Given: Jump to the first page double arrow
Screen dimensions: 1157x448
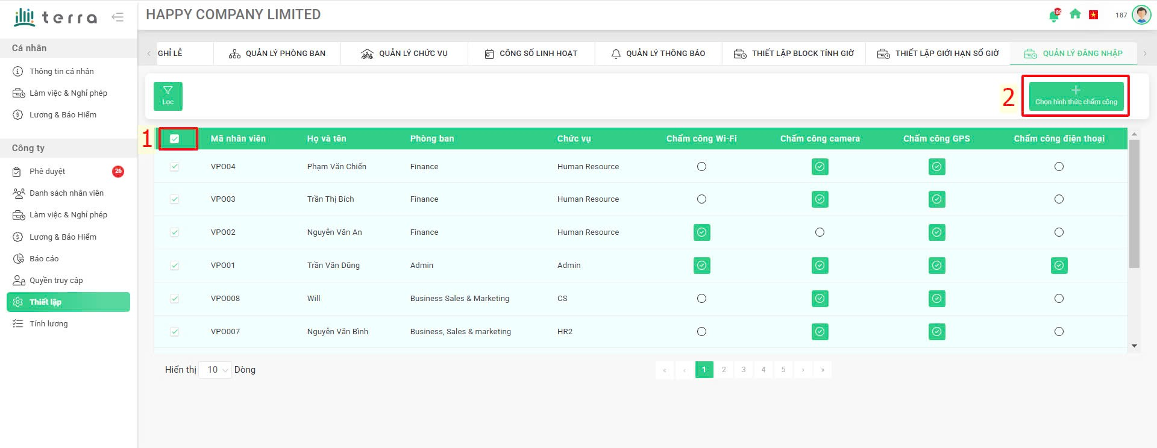Looking at the screenshot, I should tap(665, 370).
